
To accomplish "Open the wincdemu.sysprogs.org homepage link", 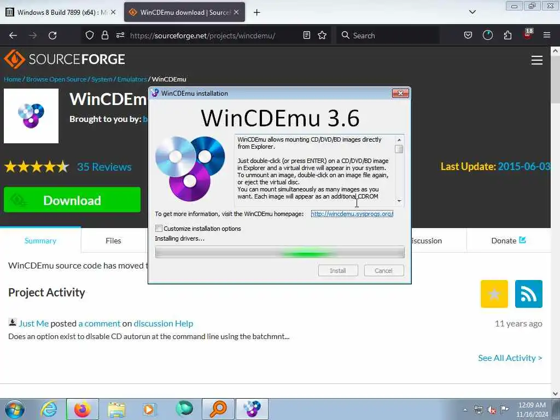I will pos(352,214).
